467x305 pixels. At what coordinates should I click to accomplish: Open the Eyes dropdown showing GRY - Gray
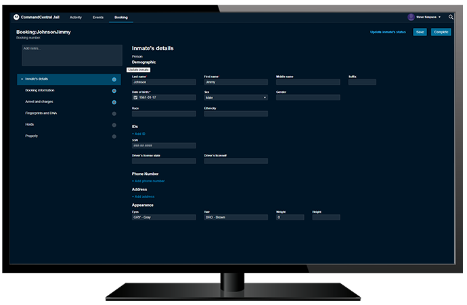(163, 218)
